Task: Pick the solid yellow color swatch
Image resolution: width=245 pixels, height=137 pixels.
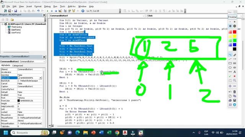Action: [x=235, y=36]
